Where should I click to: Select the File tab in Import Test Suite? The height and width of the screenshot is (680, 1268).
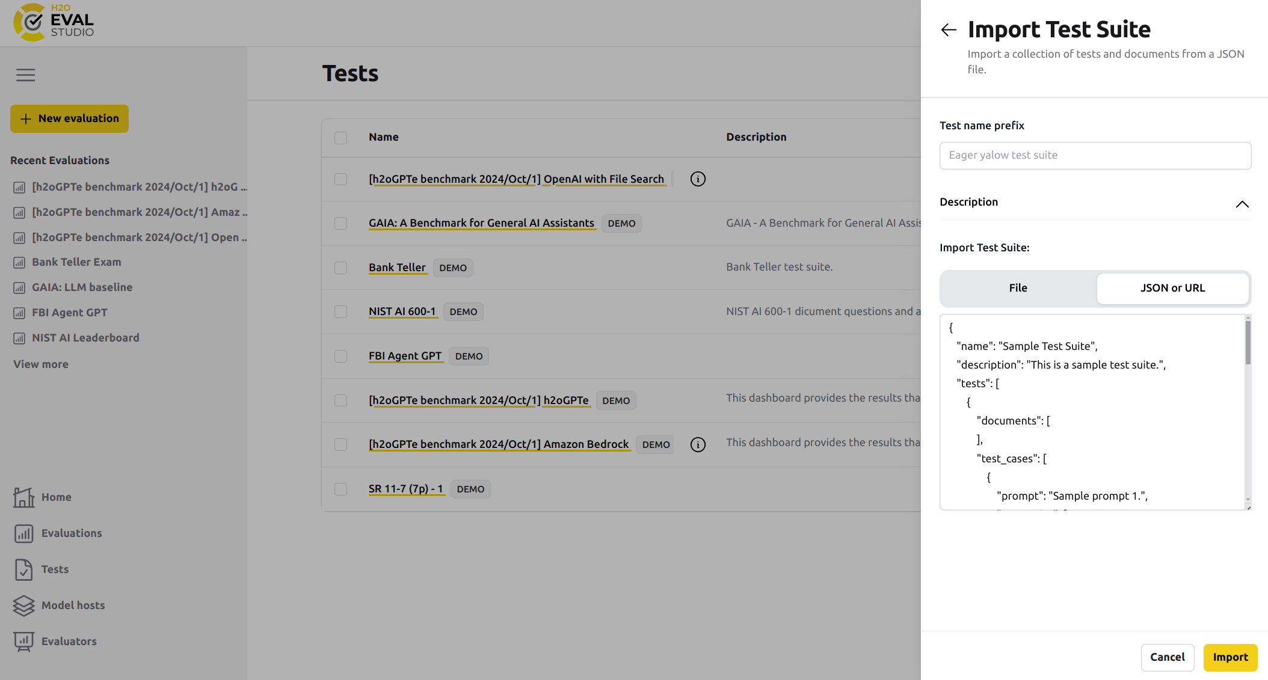pos(1019,287)
